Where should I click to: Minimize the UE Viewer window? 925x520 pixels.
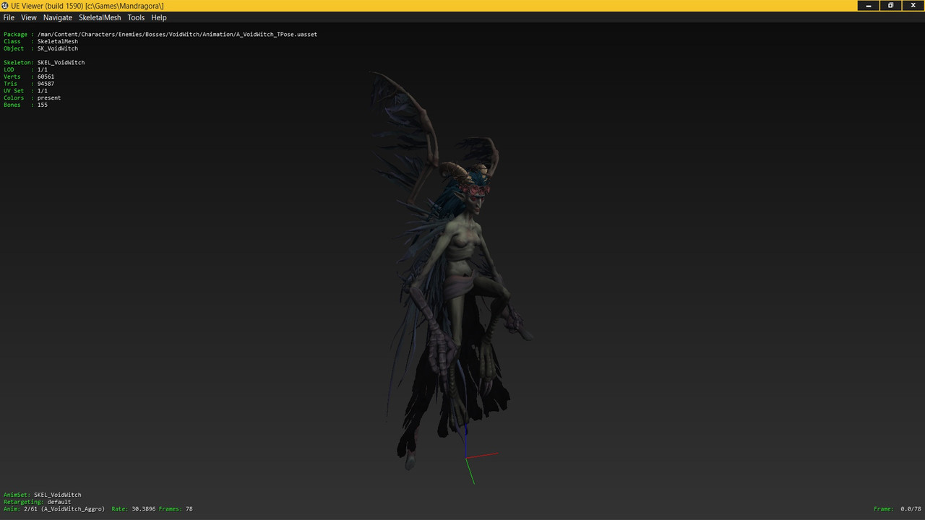coord(868,6)
